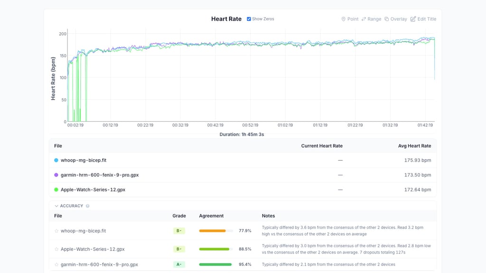Click the ACCURACY section heading

tap(72, 206)
